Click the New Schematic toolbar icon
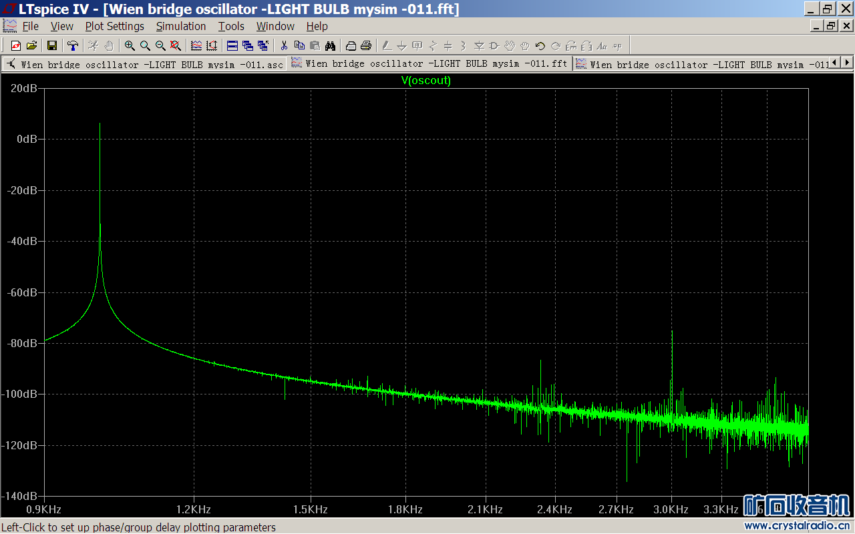855x534 pixels. [16, 45]
